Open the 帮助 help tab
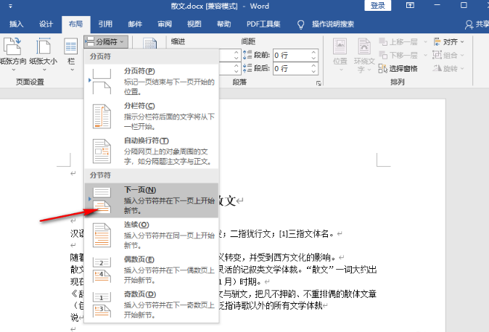 [223, 24]
